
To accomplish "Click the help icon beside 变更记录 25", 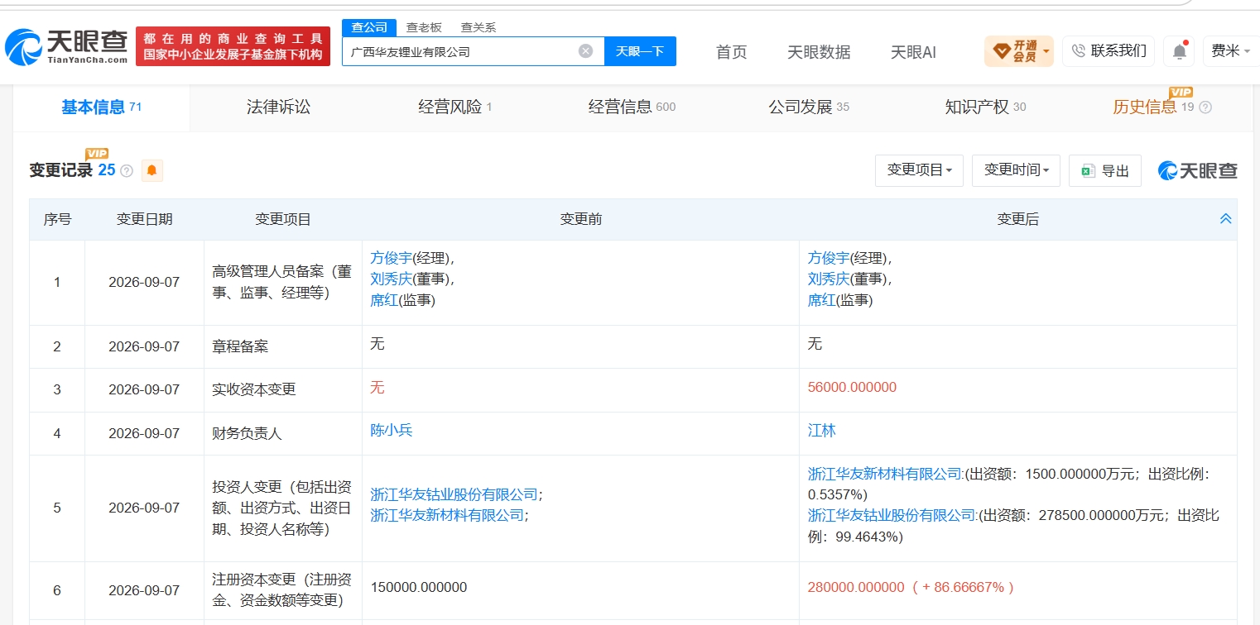I will pyautogui.click(x=127, y=171).
